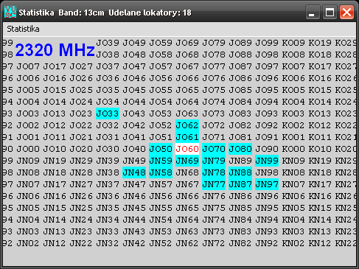This screenshot has width=359, height=269.
Task: Click locator cell JO00
Action: (28, 149)
